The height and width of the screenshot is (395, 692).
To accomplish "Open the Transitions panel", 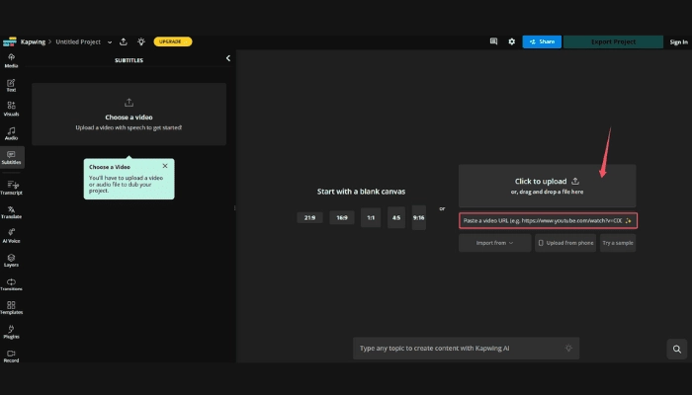I will tap(11, 284).
